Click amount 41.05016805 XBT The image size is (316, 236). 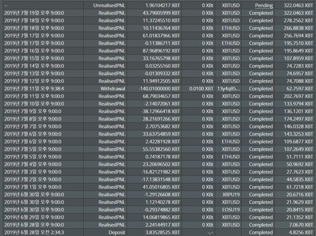(161, 187)
